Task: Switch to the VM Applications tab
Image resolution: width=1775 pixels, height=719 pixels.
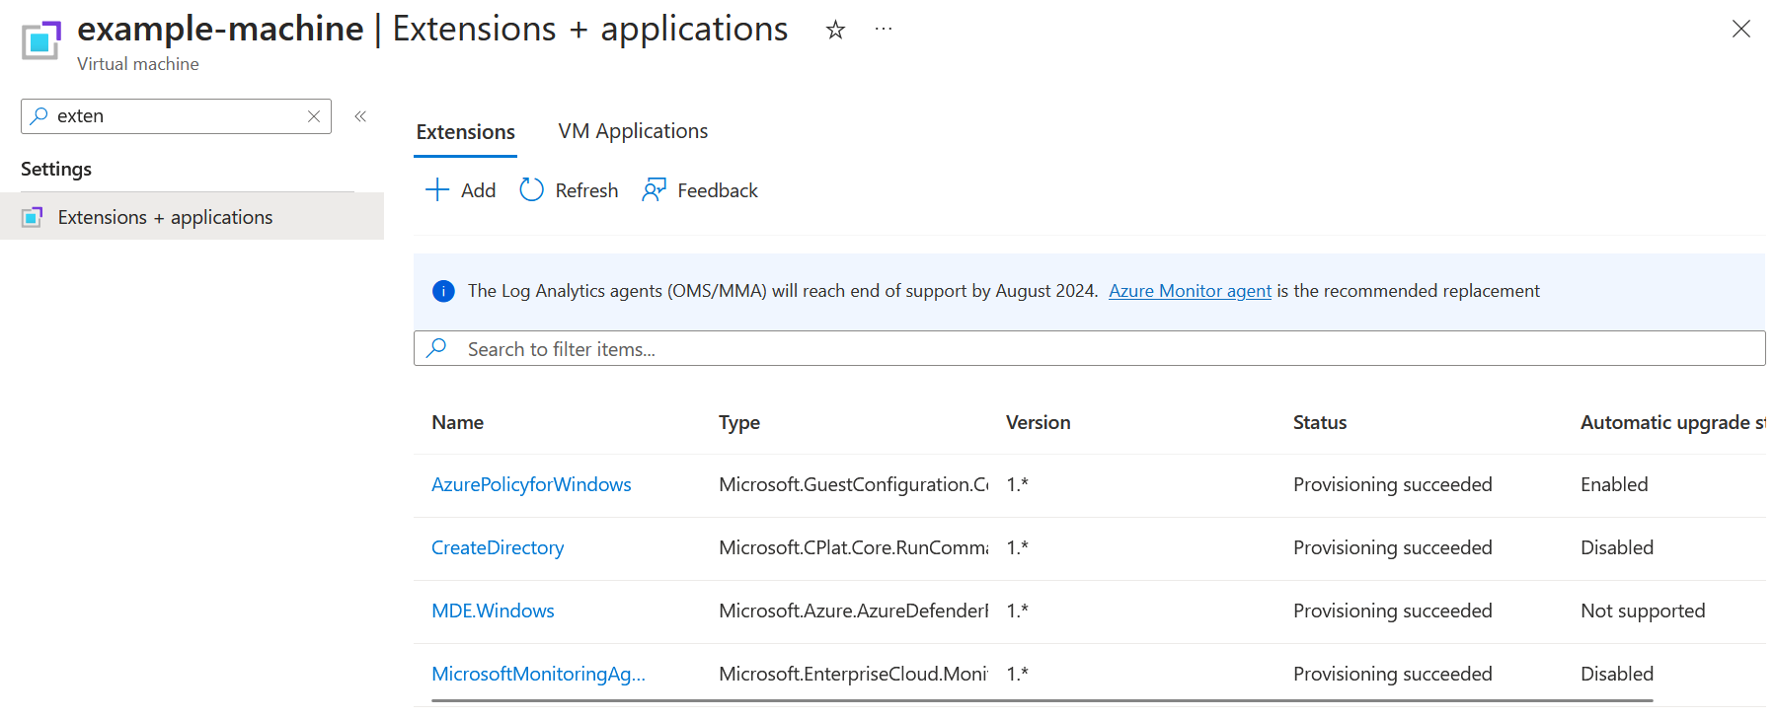Action: tap(633, 132)
